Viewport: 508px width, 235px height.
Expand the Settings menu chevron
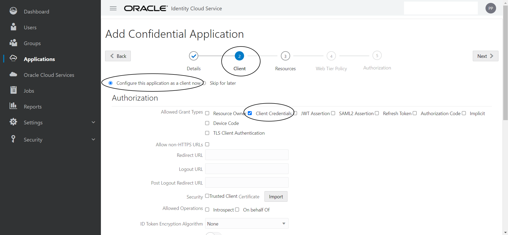(x=93, y=122)
